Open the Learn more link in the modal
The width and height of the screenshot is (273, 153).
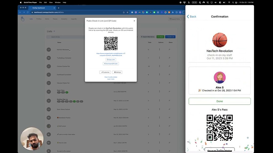[111, 79]
